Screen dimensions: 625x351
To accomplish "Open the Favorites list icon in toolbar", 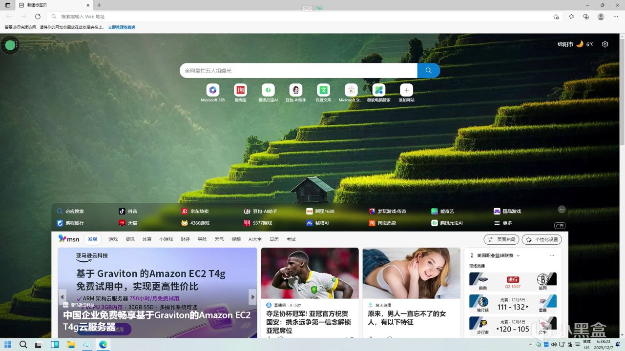I will pos(571,17).
